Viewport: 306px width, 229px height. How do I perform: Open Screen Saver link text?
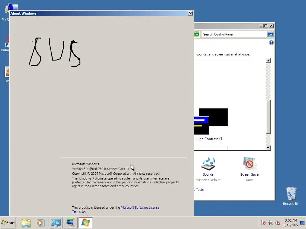click(250, 174)
